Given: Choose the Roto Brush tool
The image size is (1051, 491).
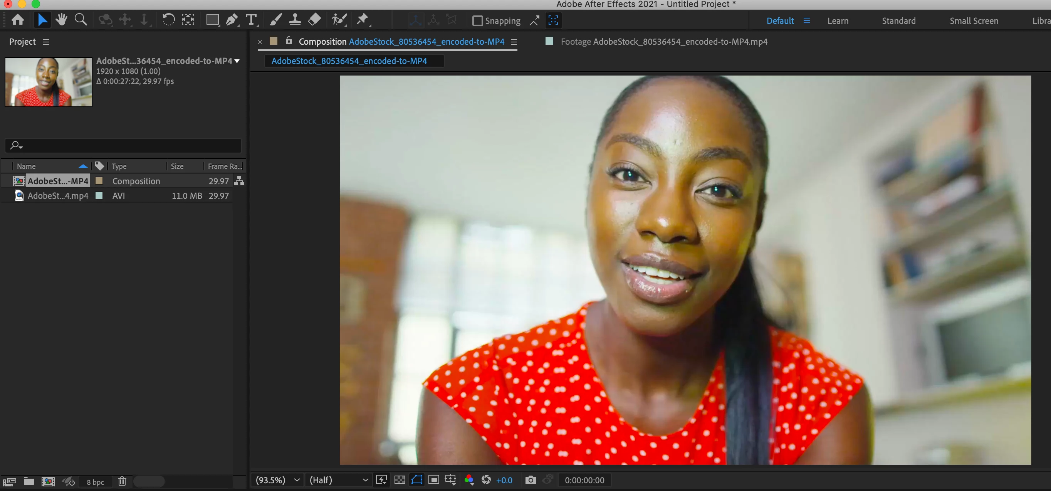Looking at the screenshot, I should [x=339, y=20].
